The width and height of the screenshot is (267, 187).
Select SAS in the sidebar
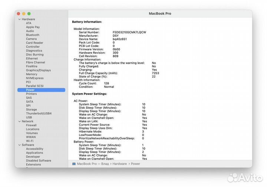click(x=29, y=98)
